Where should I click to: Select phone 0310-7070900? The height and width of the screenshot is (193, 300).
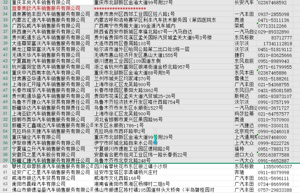coord(275,119)
